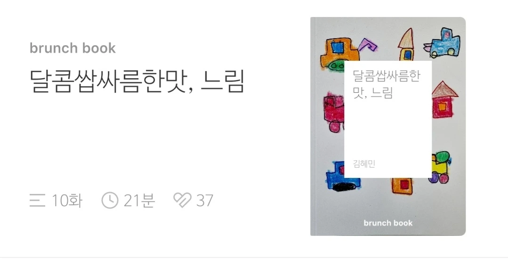508x264 pixels.
Task: Click the rocket tower drawing at cover top
Action: (406, 45)
